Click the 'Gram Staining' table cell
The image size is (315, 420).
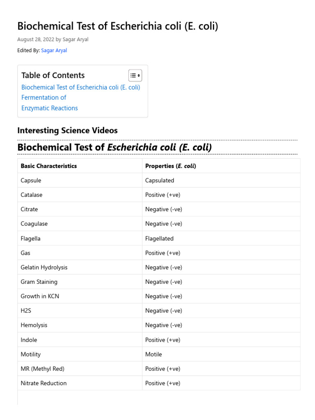pyautogui.click(x=39, y=282)
